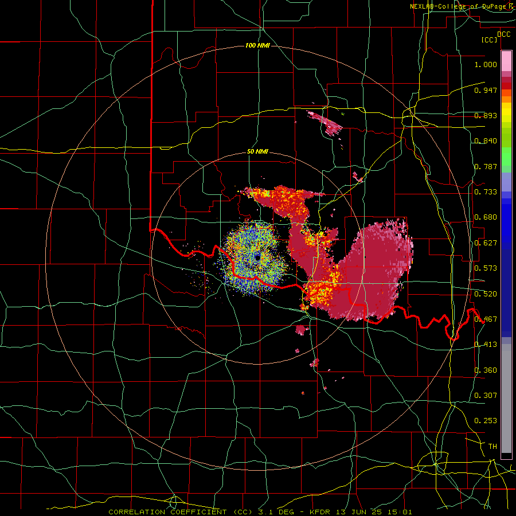Screen dimensions: 516x516
Task: Click the "100 NMI" range ring label
Action: pyautogui.click(x=257, y=45)
